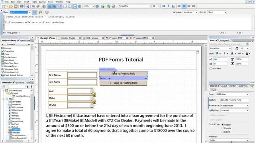This screenshot has width=255, height=143.
Task: Click Italic style in the Font palette
Action: point(224,53)
